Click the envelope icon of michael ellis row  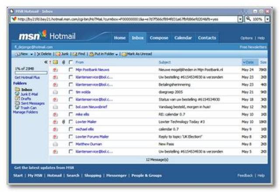56,129
